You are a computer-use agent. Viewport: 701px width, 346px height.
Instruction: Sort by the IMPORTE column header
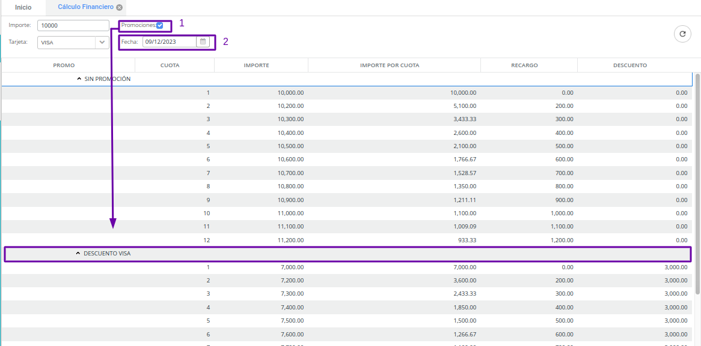[x=256, y=65]
